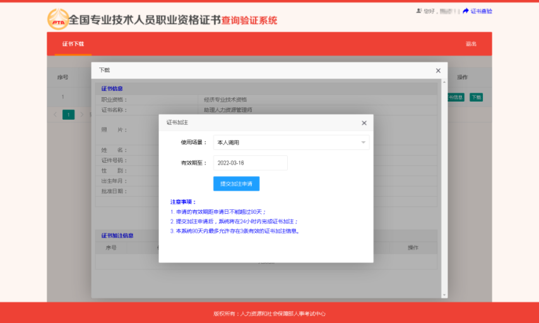Click the PTA logo icon

tap(57, 20)
